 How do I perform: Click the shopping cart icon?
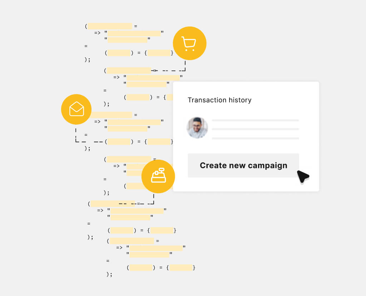point(189,43)
